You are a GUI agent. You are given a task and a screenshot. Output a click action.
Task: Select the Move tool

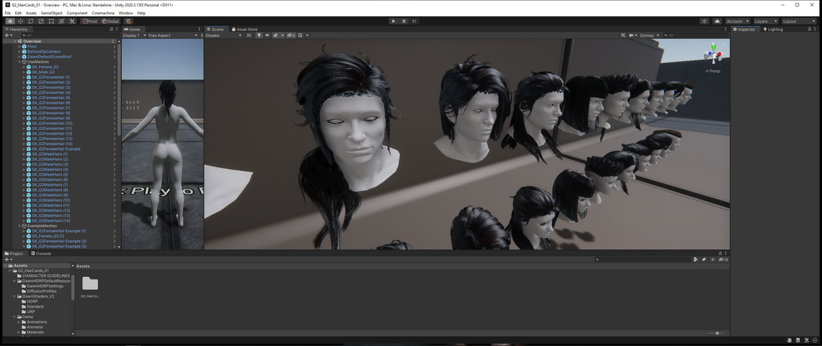point(21,21)
